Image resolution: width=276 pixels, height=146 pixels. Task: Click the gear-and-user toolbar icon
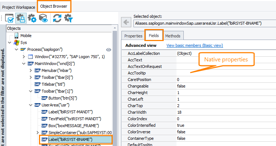[x=20, y=18]
